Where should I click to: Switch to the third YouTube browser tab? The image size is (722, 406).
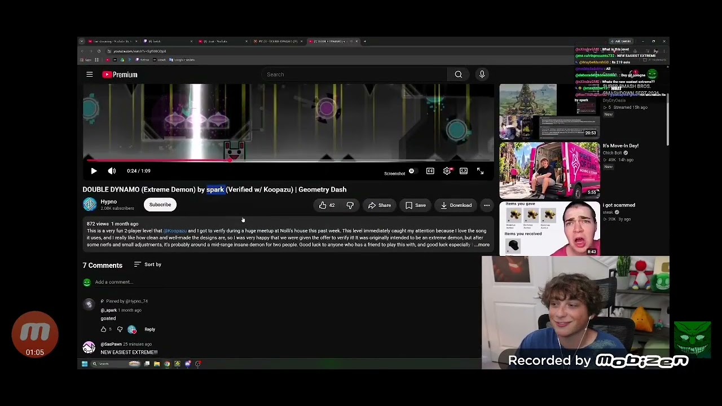222,41
